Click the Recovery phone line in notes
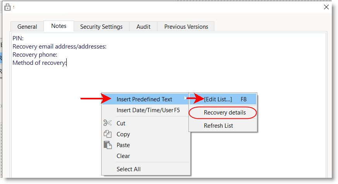This screenshot has width=338, height=184. 35,55
